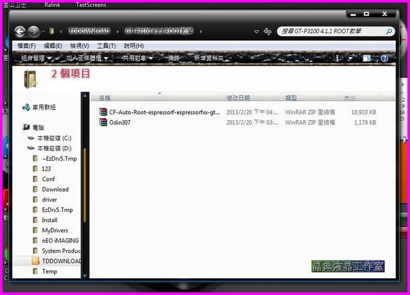Open the Add to library (加入至媒體櫃) dropdown
This screenshot has height=295, width=410.
tap(86, 58)
